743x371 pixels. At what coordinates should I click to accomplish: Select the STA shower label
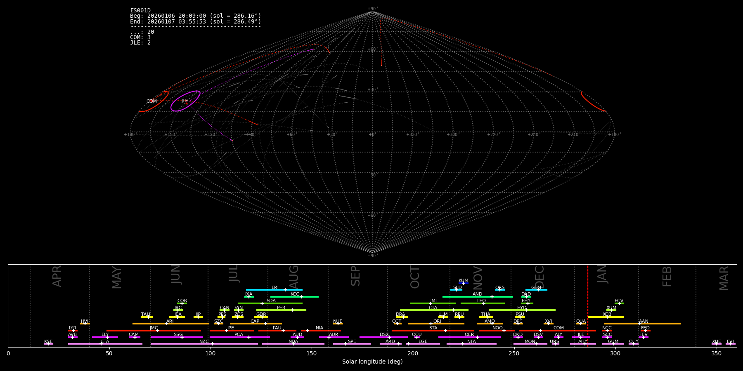point(433,328)
